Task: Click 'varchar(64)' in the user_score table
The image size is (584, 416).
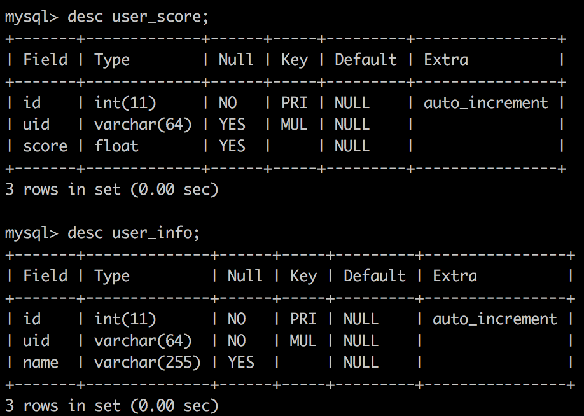Action: pyautogui.click(x=143, y=125)
